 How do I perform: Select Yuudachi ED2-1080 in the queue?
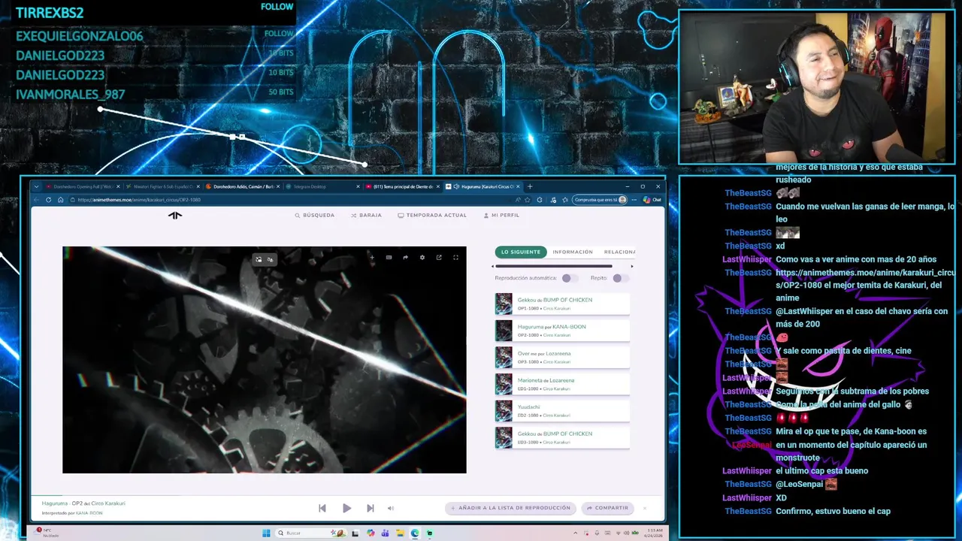pos(562,410)
